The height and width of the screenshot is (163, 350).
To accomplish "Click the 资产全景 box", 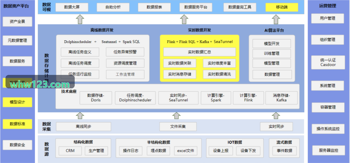I will coord(17,22).
